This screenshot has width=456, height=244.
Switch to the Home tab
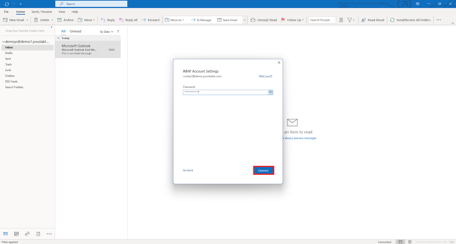21,12
